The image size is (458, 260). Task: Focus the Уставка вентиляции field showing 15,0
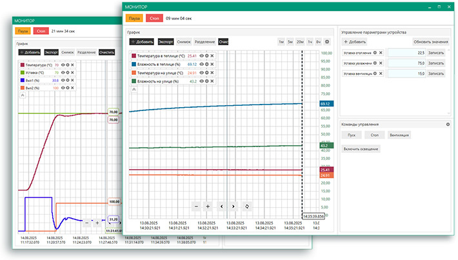coord(407,74)
